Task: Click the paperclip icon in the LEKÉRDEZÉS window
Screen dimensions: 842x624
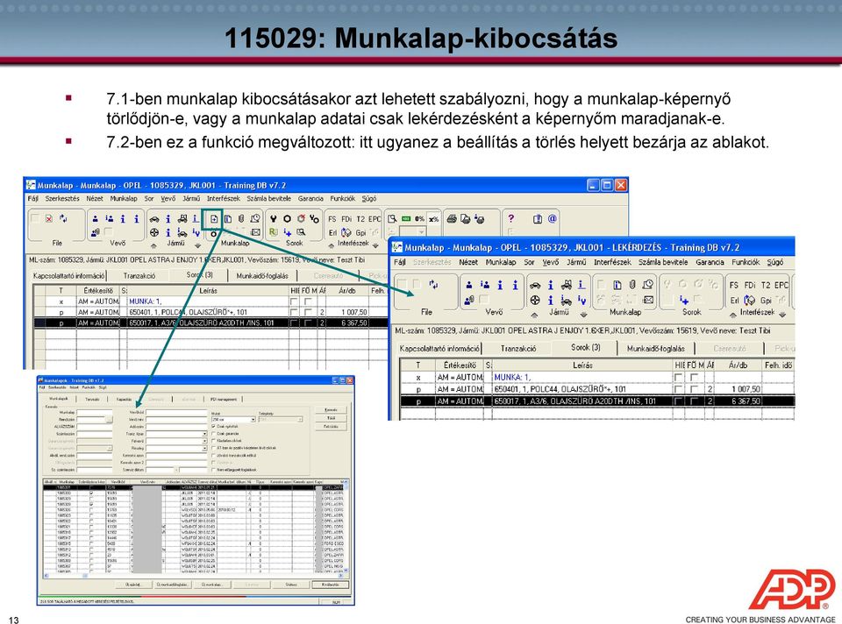Action: pyautogui.click(x=632, y=284)
